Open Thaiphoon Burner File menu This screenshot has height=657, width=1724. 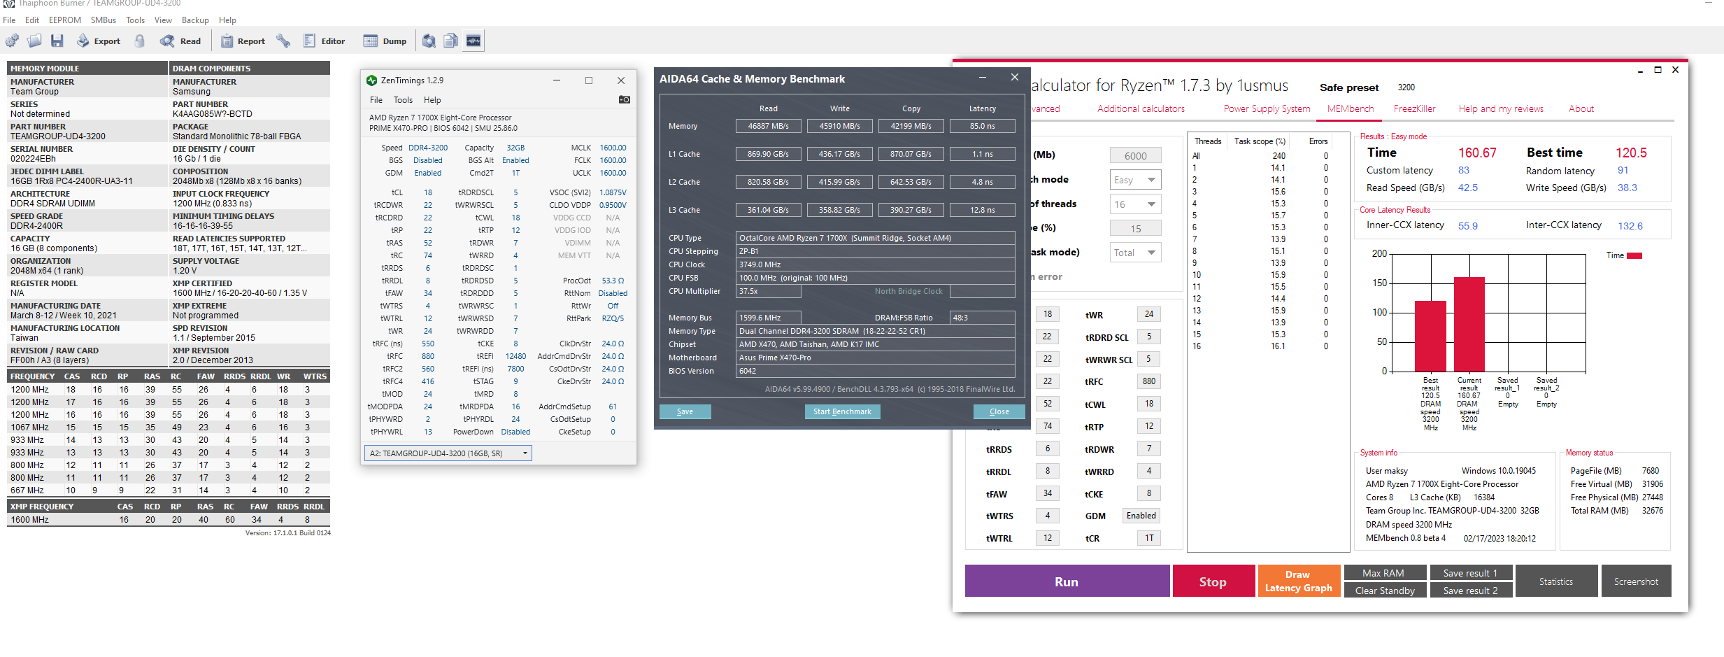9,20
